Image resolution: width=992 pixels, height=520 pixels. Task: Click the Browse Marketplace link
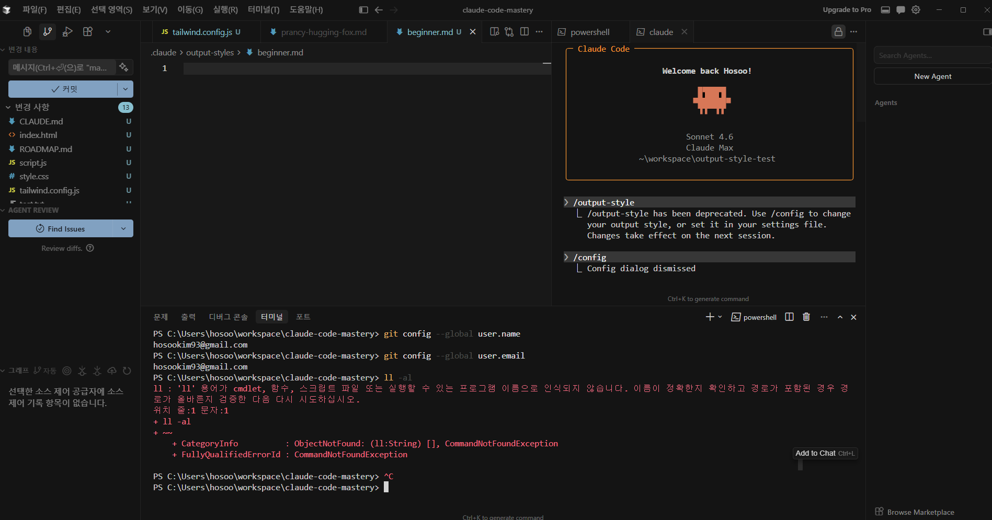(920, 512)
